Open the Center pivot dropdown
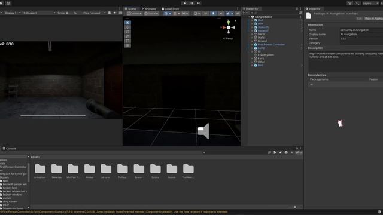The width and height of the screenshot is (383, 215). click(134, 13)
